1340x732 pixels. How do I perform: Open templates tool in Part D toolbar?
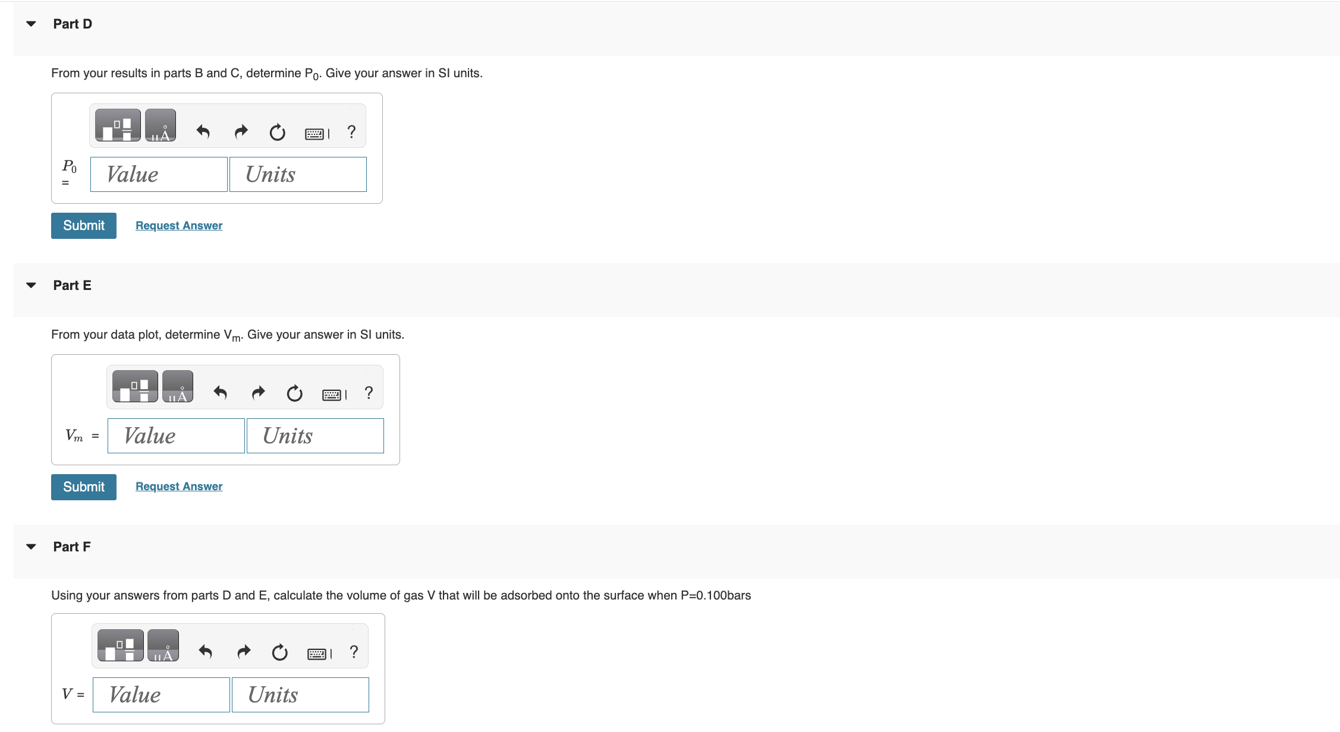click(118, 125)
